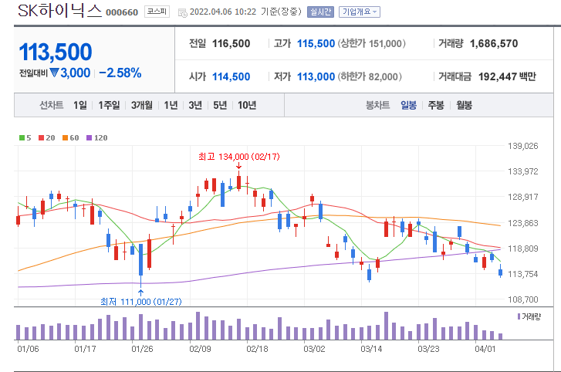
Task: Click the last blue candlestick on the chart
Action: [500, 272]
